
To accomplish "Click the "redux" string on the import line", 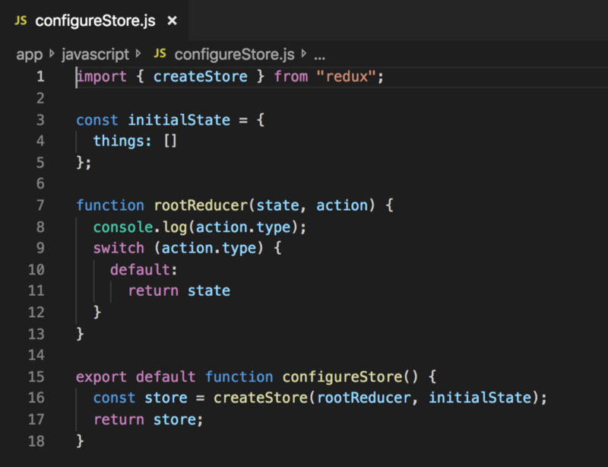I will (351, 77).
